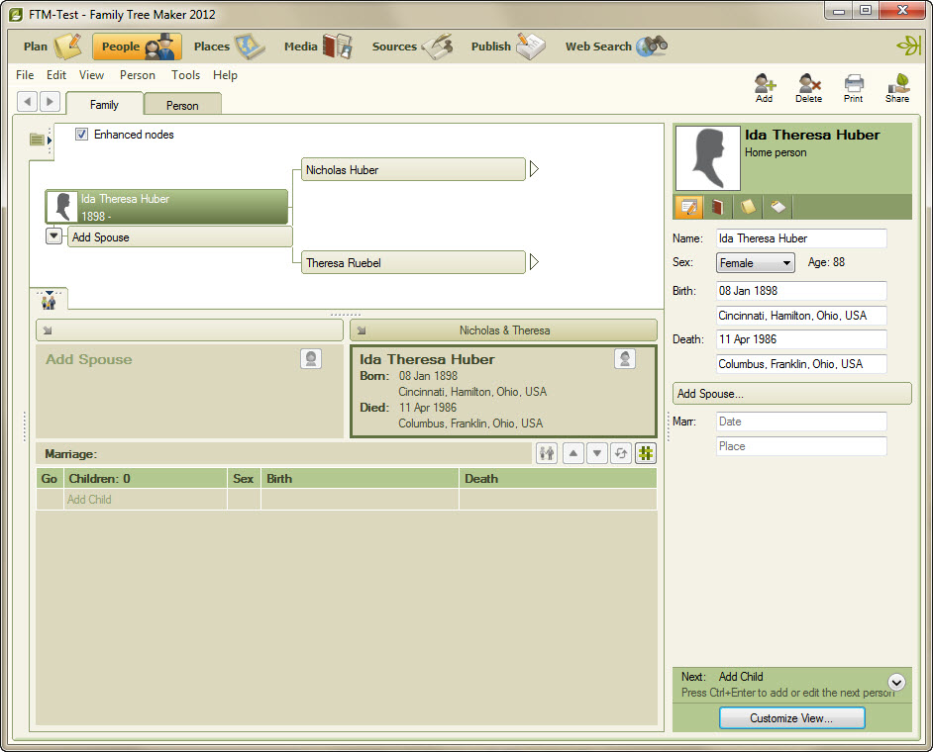
Task: Select Ida Theresa Huber pedigree node
Action: (166, 207)
